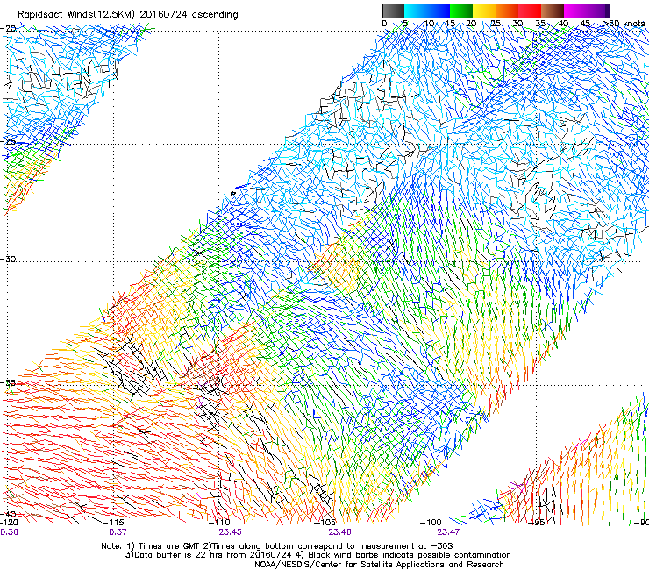Click the '-120' longitude axis label
649x570 pixels.
click(x=9, y=523)
